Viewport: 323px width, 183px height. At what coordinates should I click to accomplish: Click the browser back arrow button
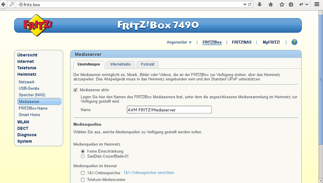point(3,4)
